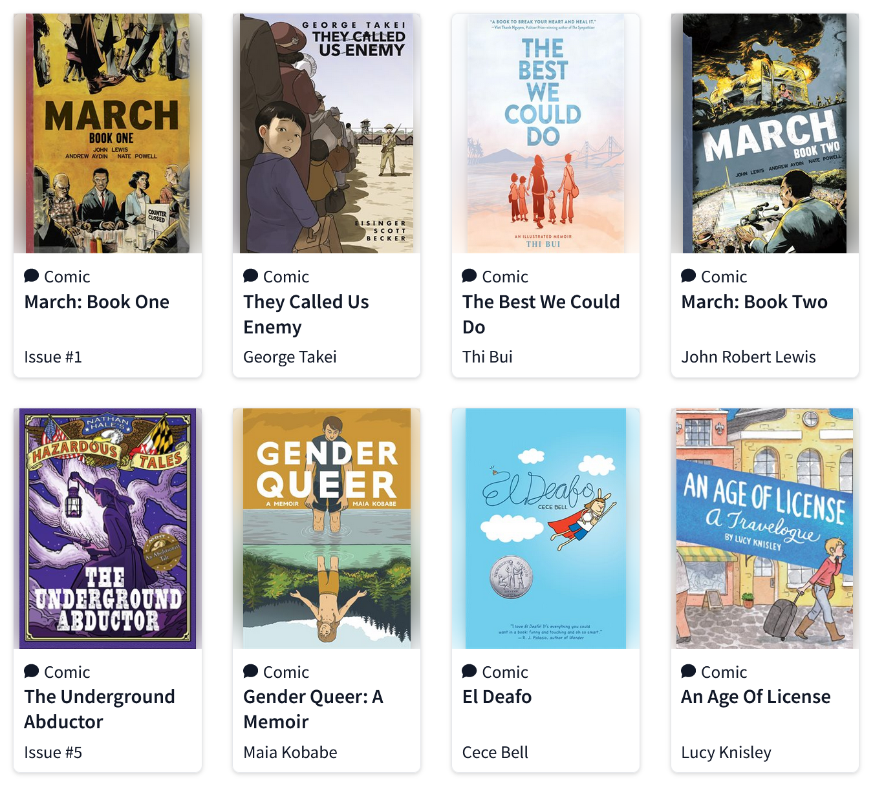Click the Comic icon above March: Book Two title
The image size is (895, 789).
(x=688, y=276)
